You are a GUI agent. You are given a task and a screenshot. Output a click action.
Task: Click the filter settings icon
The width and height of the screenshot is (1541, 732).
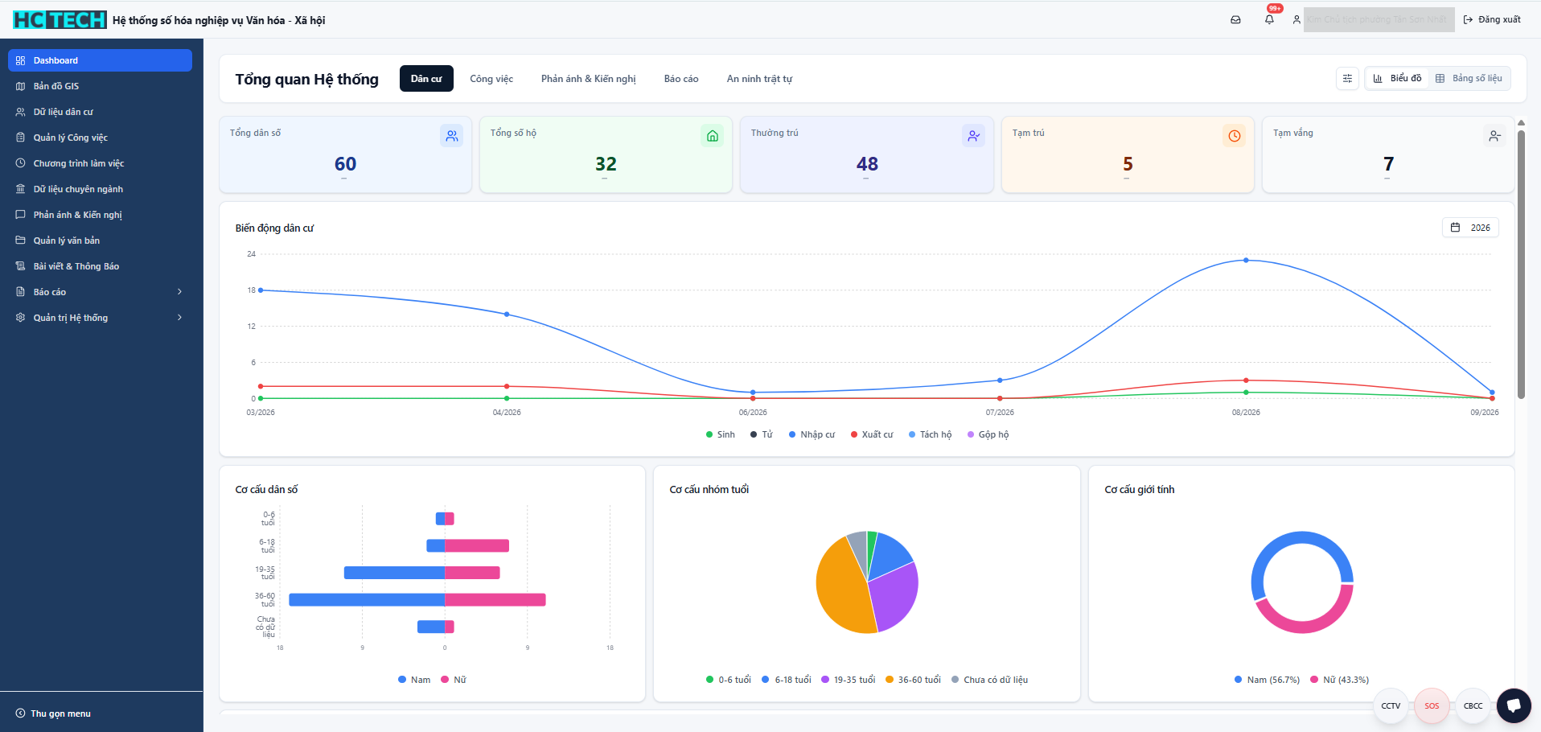[1347, 78]
